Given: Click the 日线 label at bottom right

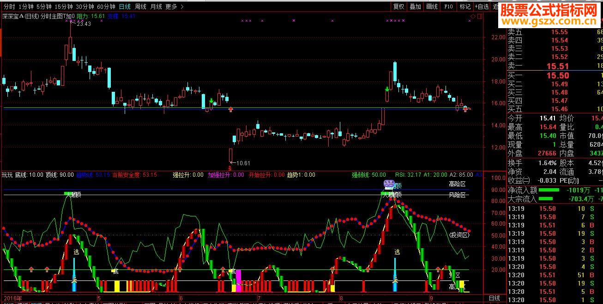Looking at the screenshot, I should click(x=494, y=298).
